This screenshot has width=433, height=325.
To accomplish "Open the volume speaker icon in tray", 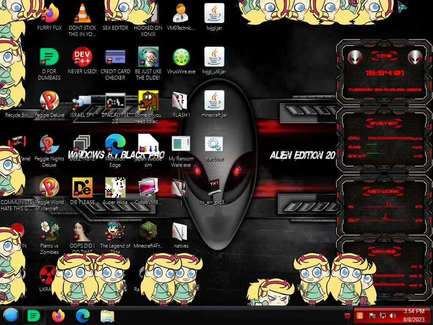I will pos(393,316).
